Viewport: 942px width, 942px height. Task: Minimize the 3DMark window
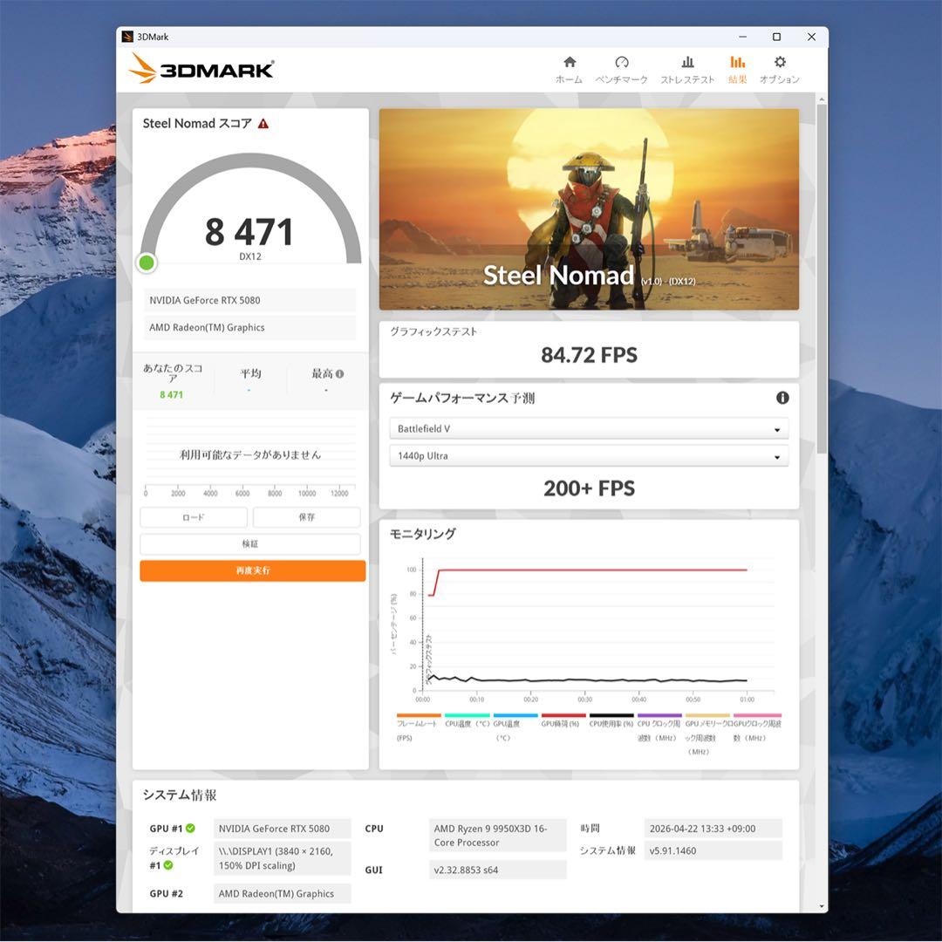[742, 37]
